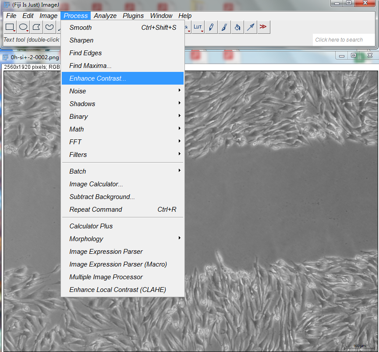This screenshot has width=379, height=352.
Task: Minimize the 0h-si+-2-0002.png image window
Action: [x=341, y=56]
